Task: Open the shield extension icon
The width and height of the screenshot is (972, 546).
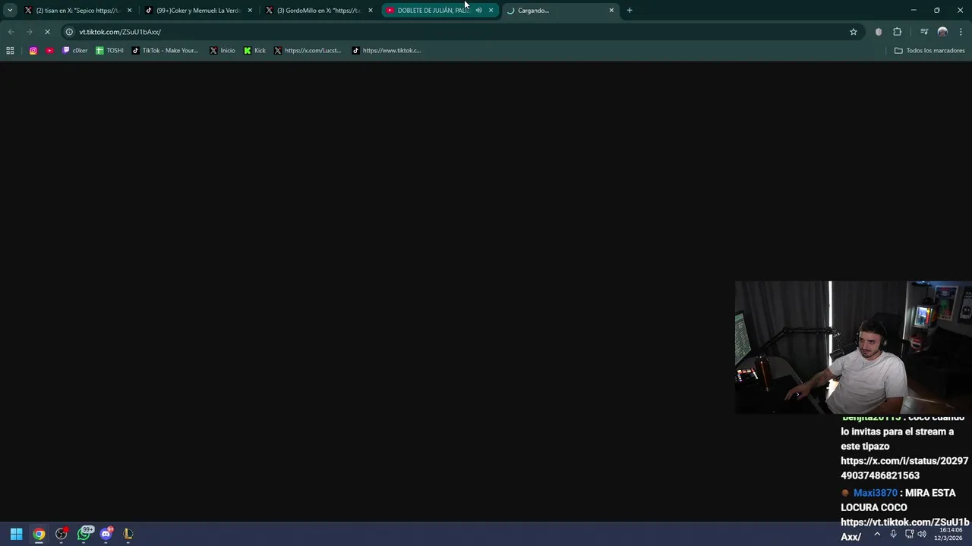Action: point(879,32)
